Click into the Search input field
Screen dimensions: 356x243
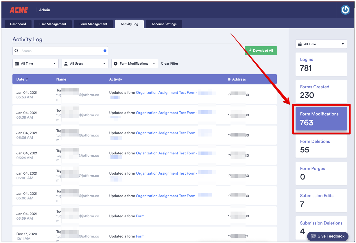(61, 51)
